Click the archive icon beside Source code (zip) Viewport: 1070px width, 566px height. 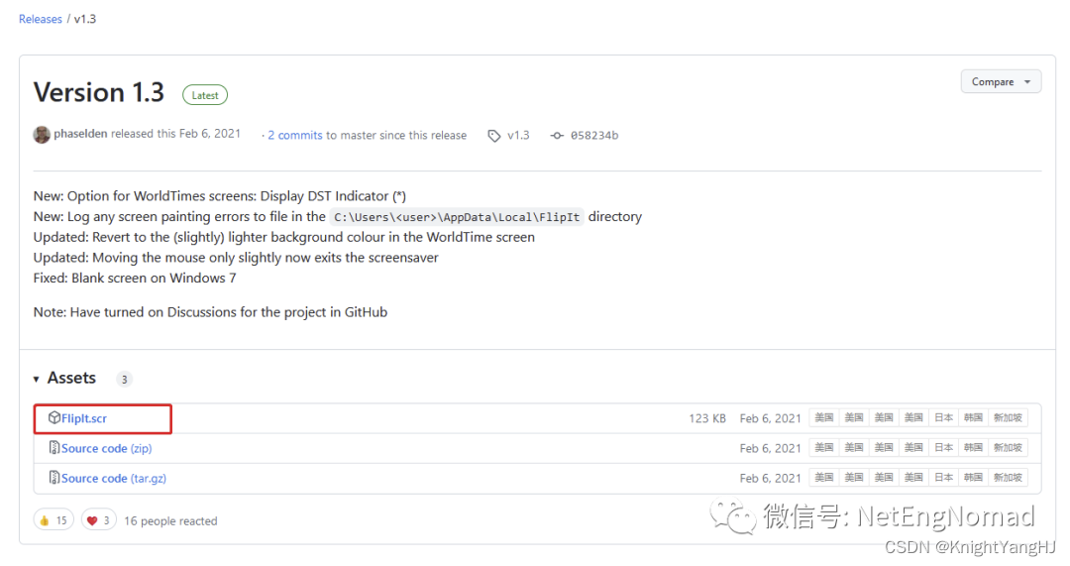pos(53,448)
